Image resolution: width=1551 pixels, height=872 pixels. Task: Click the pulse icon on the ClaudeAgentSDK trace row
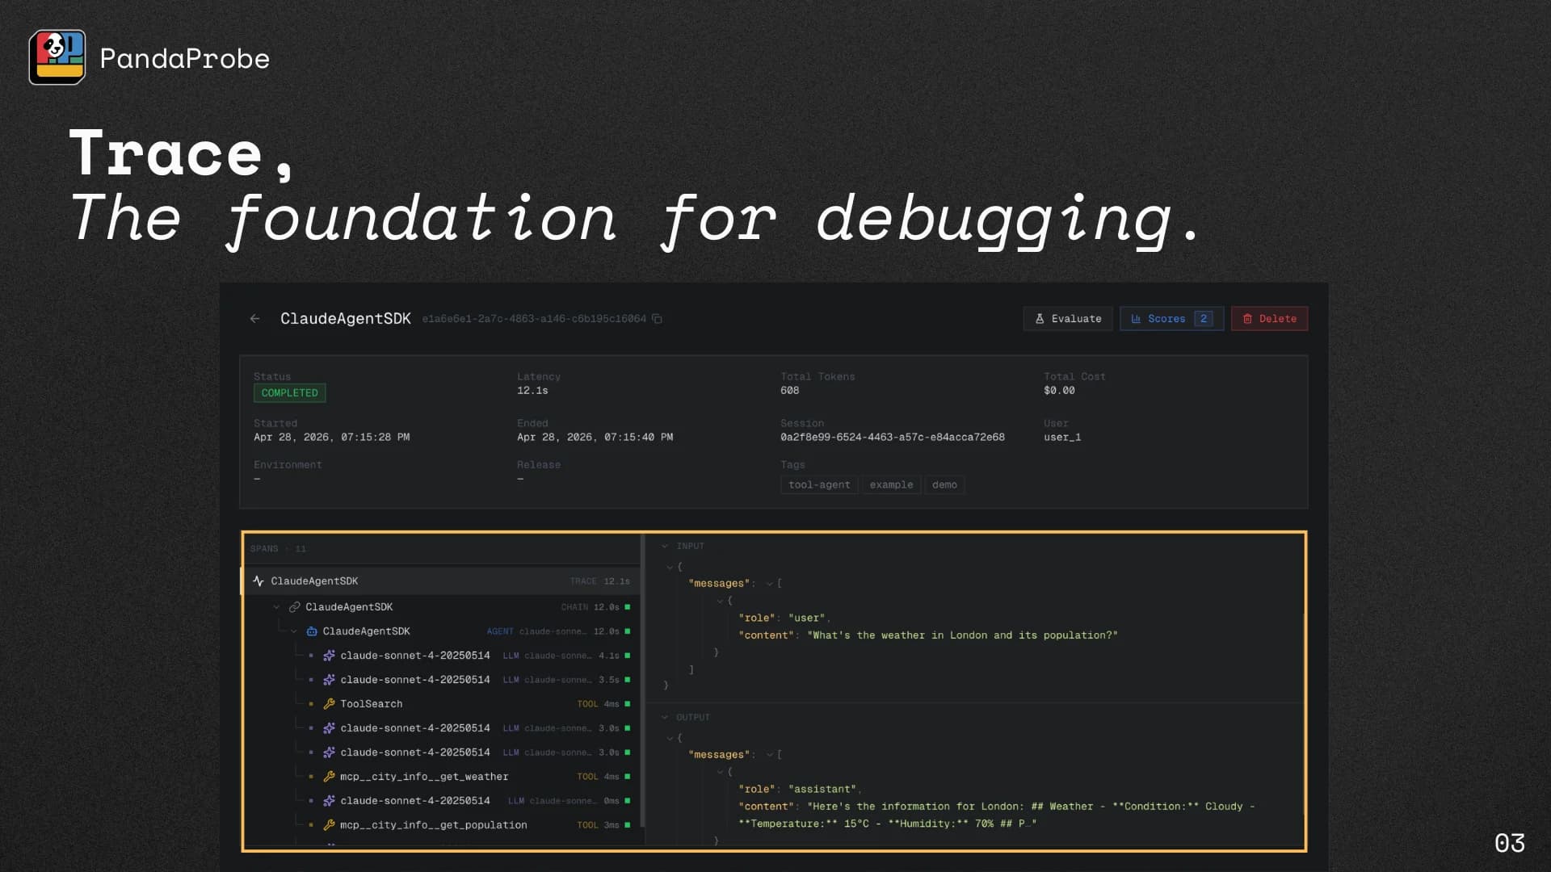258,581
